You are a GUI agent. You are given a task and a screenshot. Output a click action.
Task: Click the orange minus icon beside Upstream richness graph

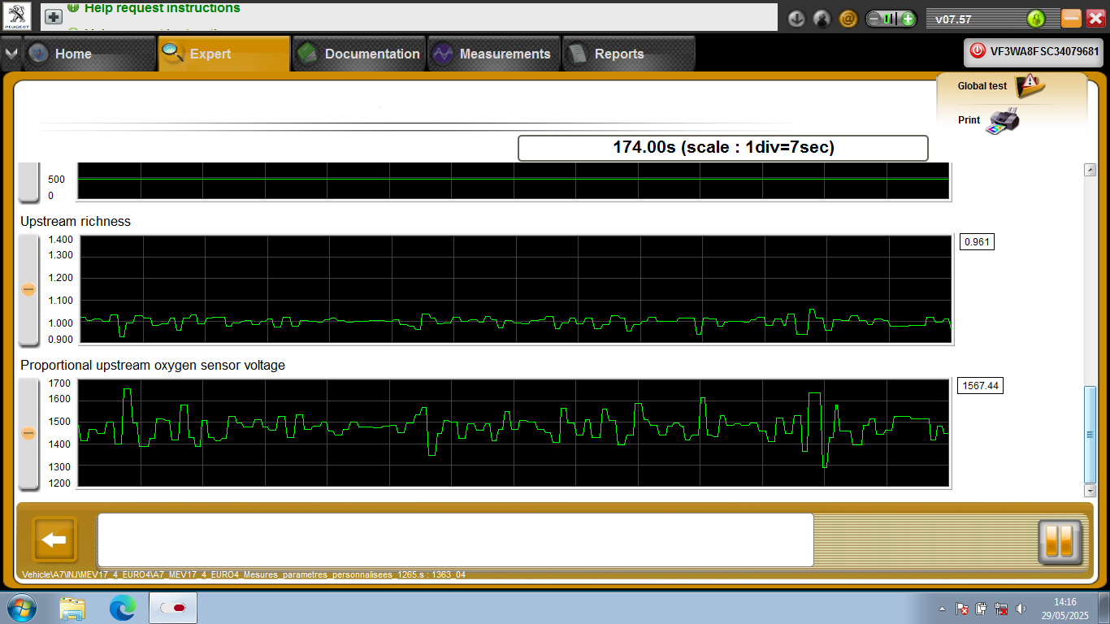pyautogui.click(x=28, y=289)
